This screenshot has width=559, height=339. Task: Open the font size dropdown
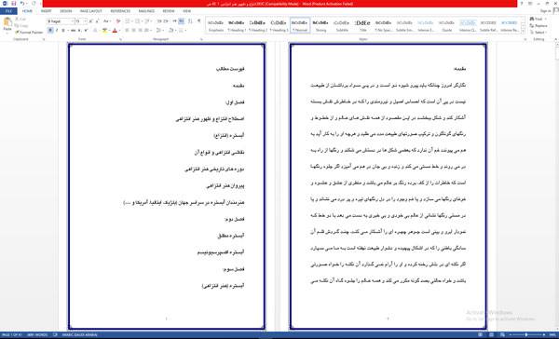86,21
